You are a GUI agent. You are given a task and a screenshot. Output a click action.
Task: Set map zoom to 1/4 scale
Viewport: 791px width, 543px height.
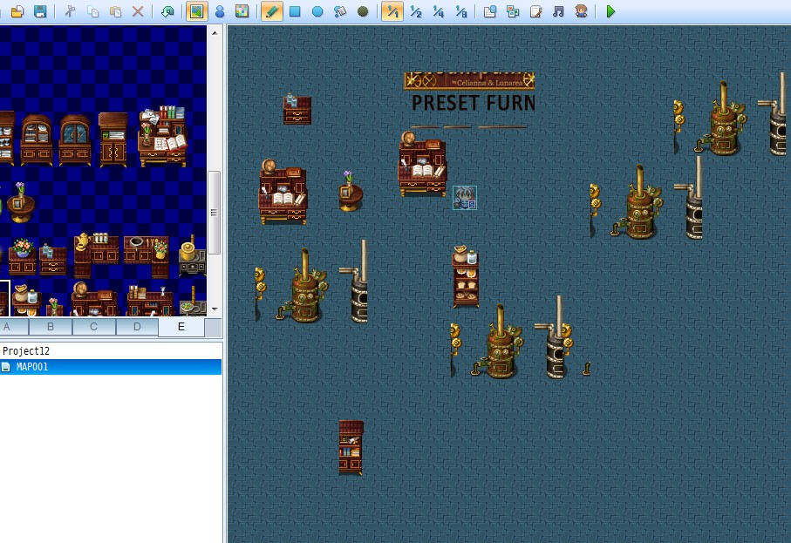439,11
